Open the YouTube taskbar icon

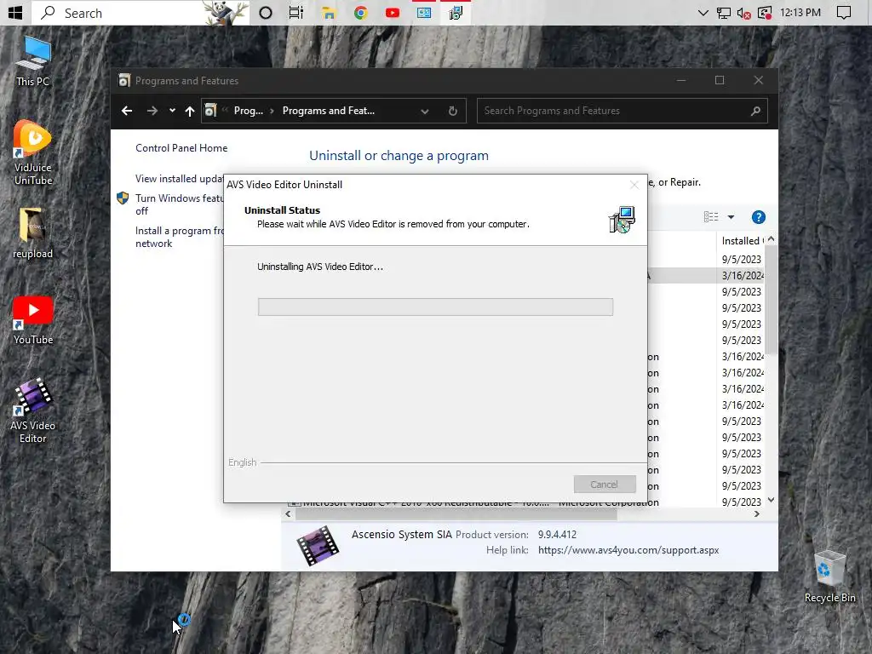point(392,12)
